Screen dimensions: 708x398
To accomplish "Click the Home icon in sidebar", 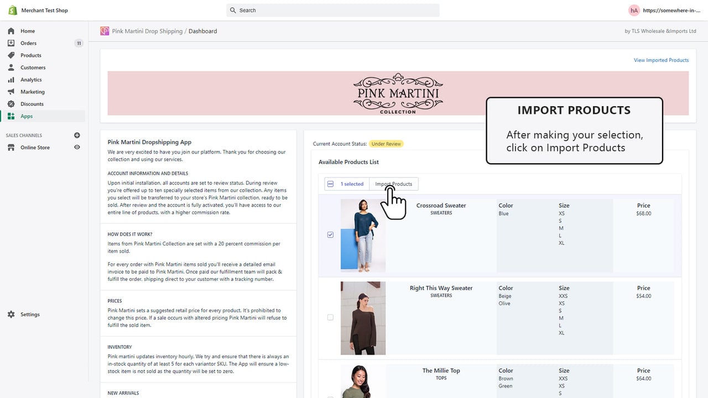I will (11, 31).
